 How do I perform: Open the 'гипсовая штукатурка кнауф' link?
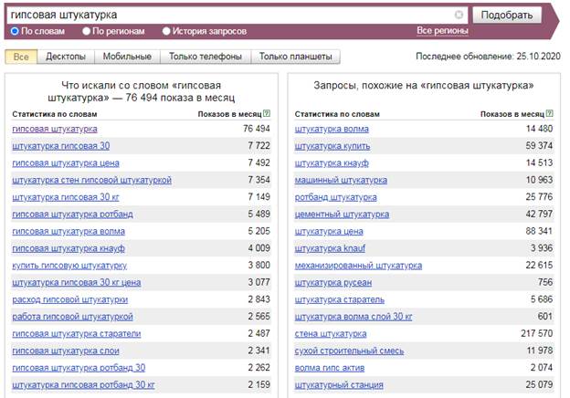pos(69,248)
